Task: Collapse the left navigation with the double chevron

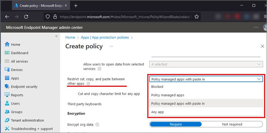Action: pos(56,36)
